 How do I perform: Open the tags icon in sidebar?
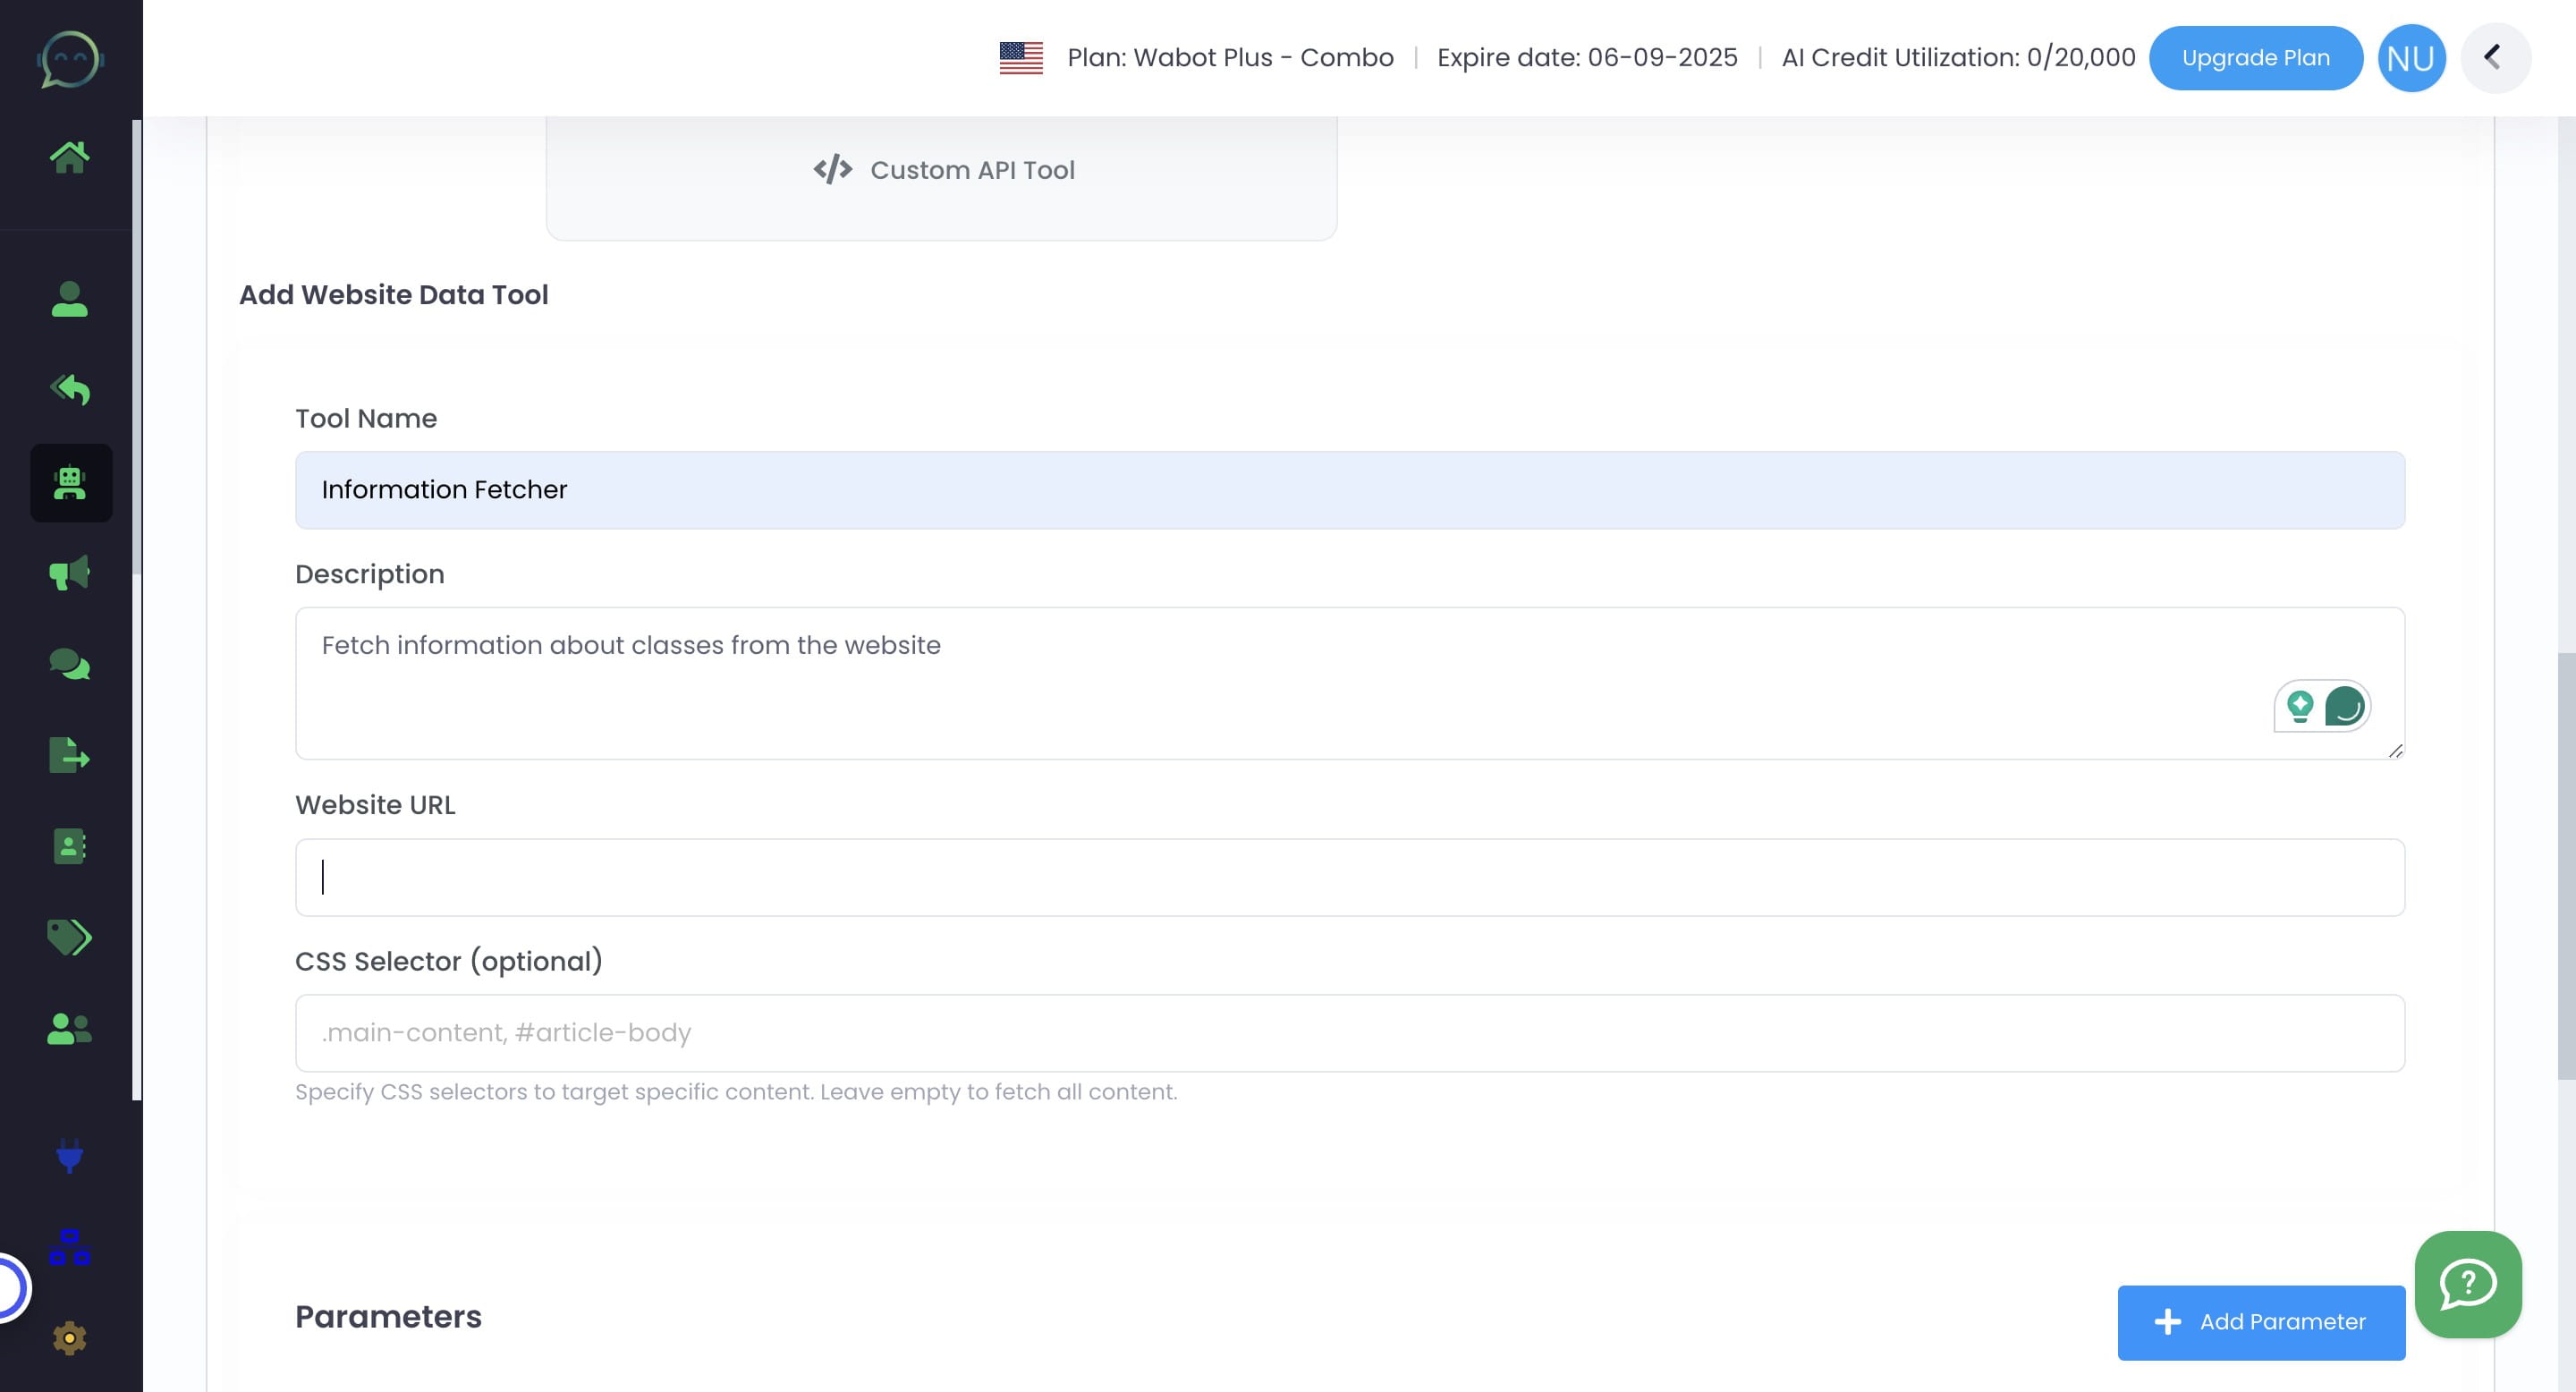(x=69, y=937)
